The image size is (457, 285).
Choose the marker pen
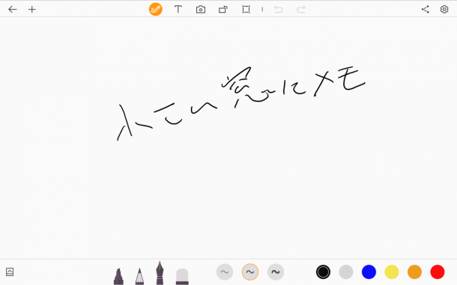tap(118, 277)
